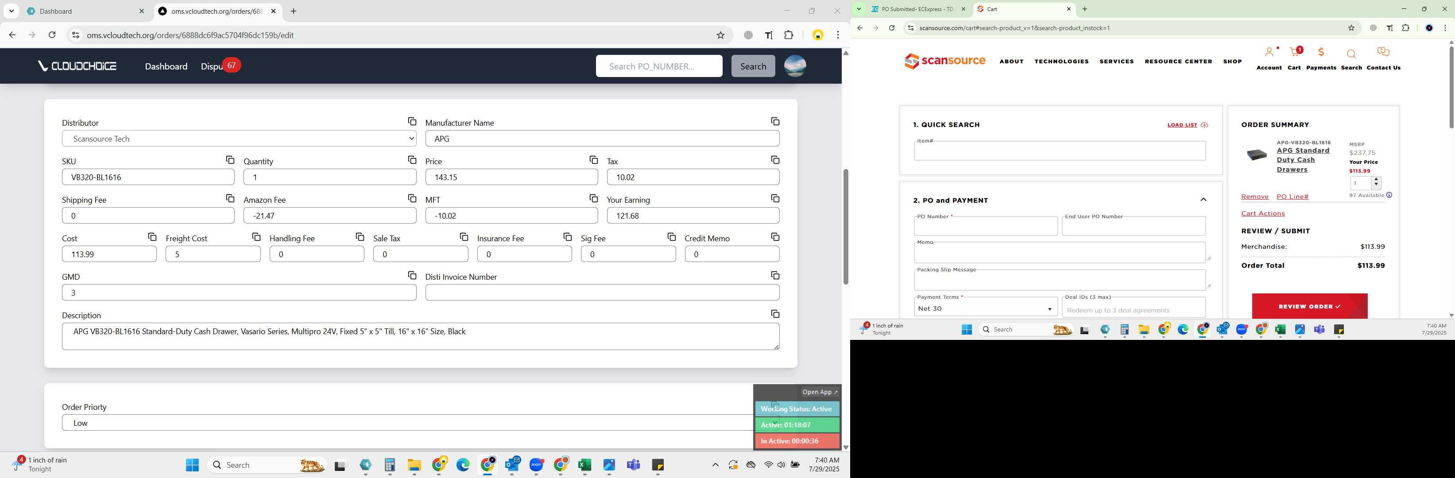This screenshot has height=478, width=1455.
Task: Copy the Sale Tax value
Action: [464, 237]
